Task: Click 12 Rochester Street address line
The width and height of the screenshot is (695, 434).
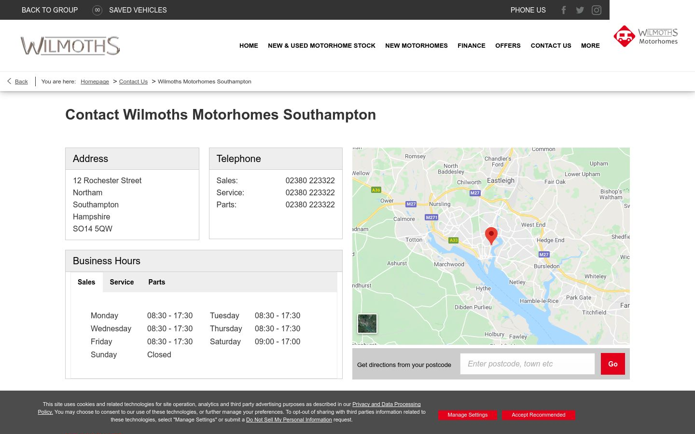Action: [107, 180]
